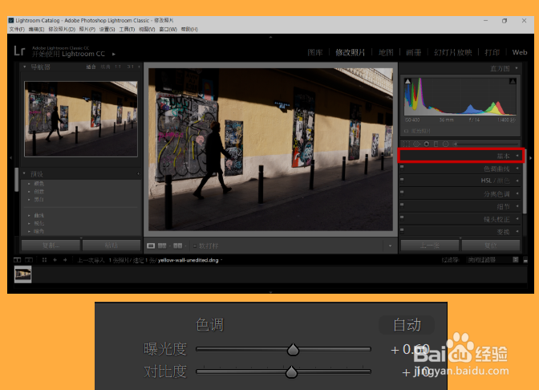This screenshot has height=390, width=539.
Task: Adjust the 曝光度 exposure slider handle
Action: point(293,349)
